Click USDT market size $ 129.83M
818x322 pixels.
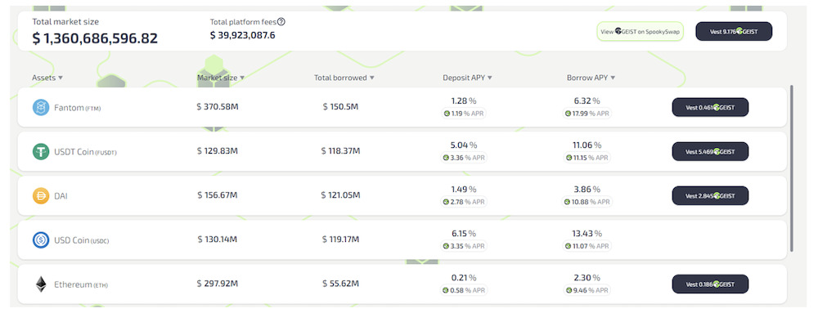(x=218, y=151)
